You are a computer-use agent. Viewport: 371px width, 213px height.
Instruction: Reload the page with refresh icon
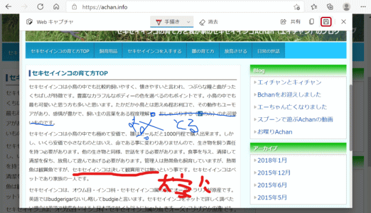click(40, 6)
